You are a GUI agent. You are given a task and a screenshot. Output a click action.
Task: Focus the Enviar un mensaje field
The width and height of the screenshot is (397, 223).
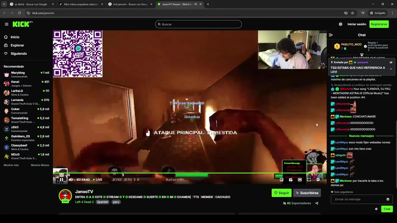coord(362,199)
